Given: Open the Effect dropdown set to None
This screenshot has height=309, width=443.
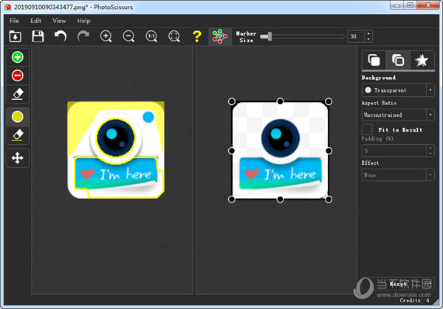Looking at the screenshot, I should (397, 174).
